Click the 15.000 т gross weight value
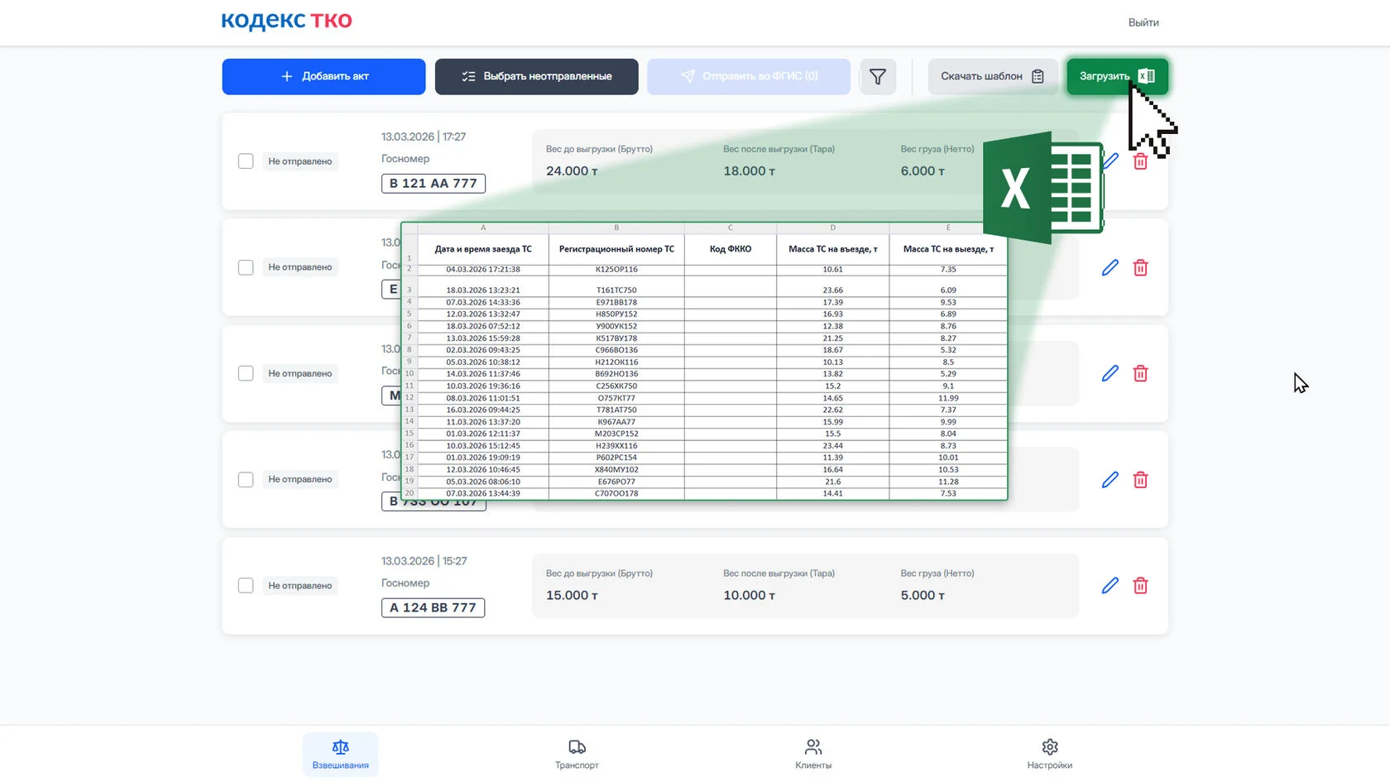The width and height of the screenshot is (1390, 782). click(572, 595)
